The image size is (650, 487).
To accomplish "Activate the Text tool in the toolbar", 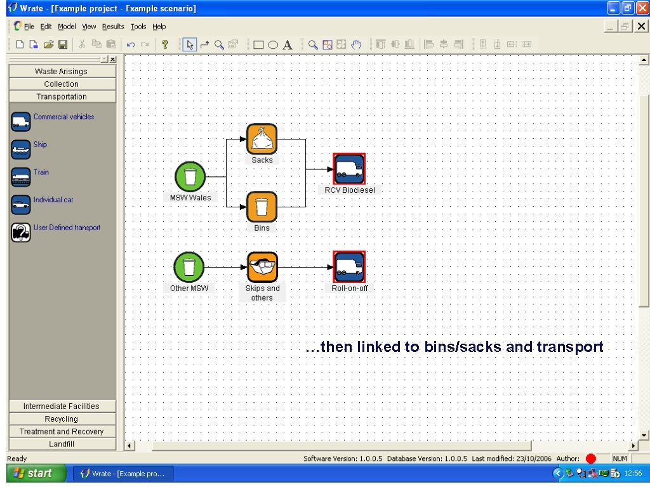I will click(287, 44).
